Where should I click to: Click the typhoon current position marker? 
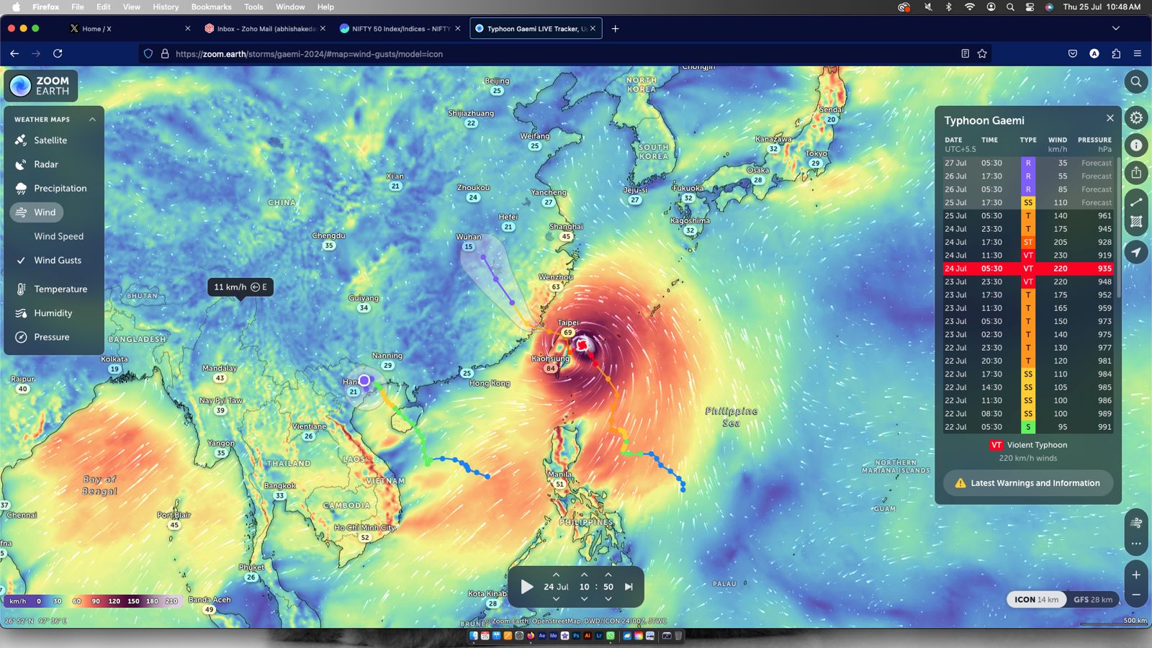[582, 346]
